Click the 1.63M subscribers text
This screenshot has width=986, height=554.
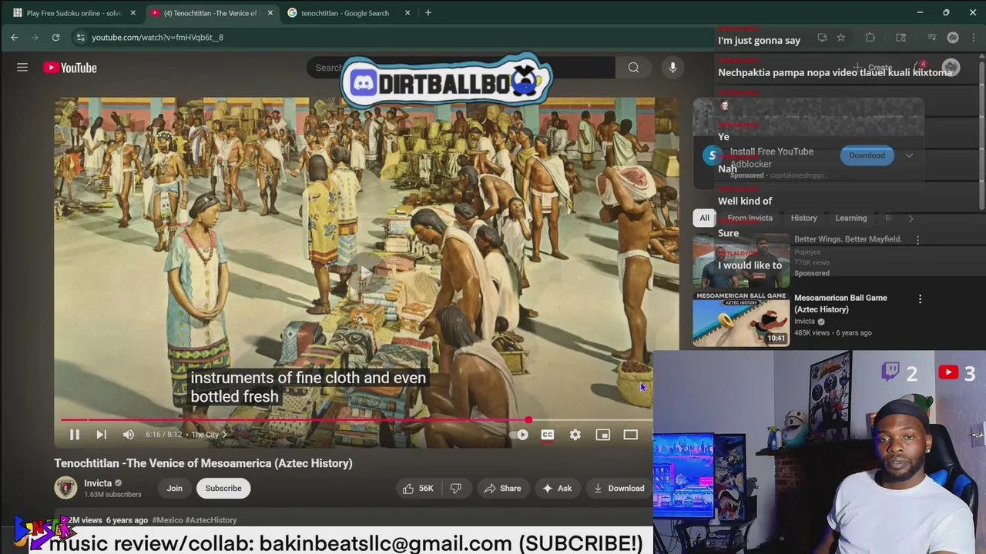pos(112,495)
